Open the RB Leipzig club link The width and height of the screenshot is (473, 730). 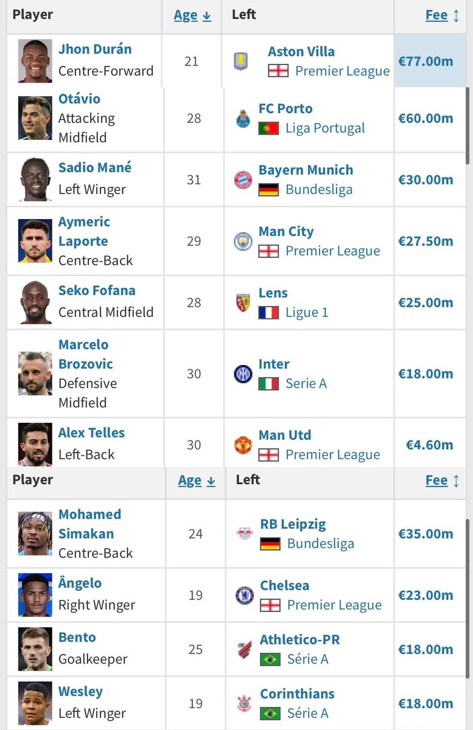293,524
